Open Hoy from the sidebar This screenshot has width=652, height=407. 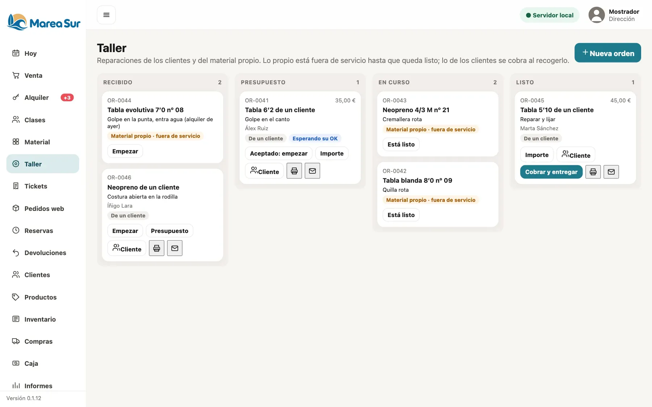pos(43,54)
